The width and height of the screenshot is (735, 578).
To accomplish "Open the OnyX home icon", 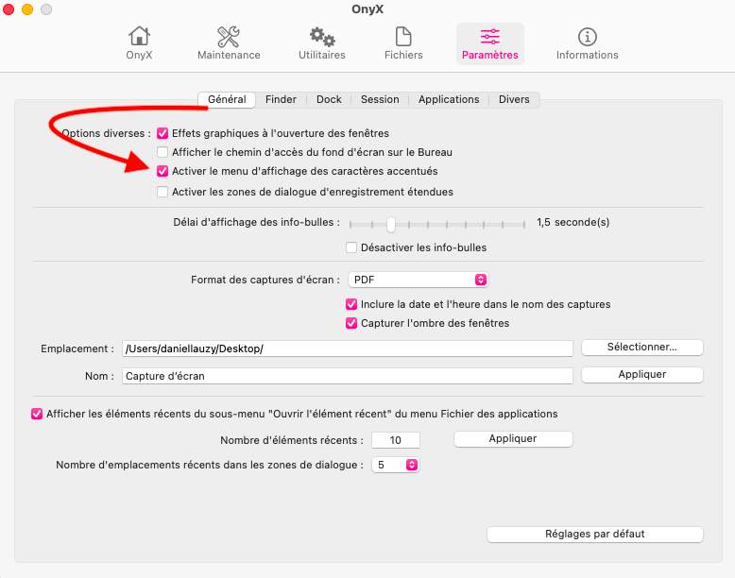I will 139,38.
